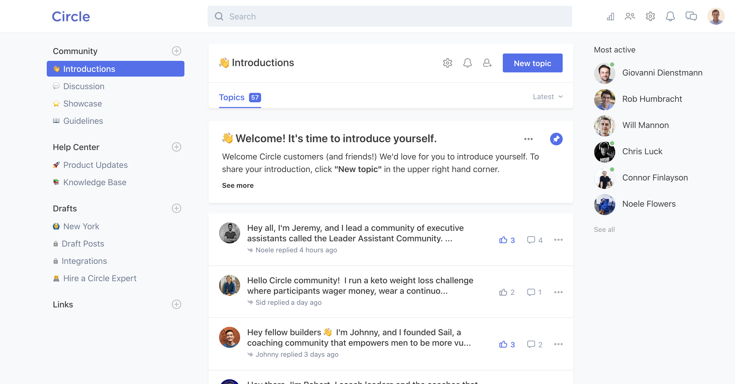Open options menu for Jeremy's post
Viewport: 735px width, 384px height.
558,240
